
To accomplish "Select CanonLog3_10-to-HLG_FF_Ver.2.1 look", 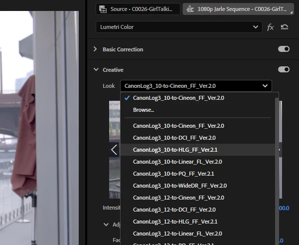I will 198,150.
